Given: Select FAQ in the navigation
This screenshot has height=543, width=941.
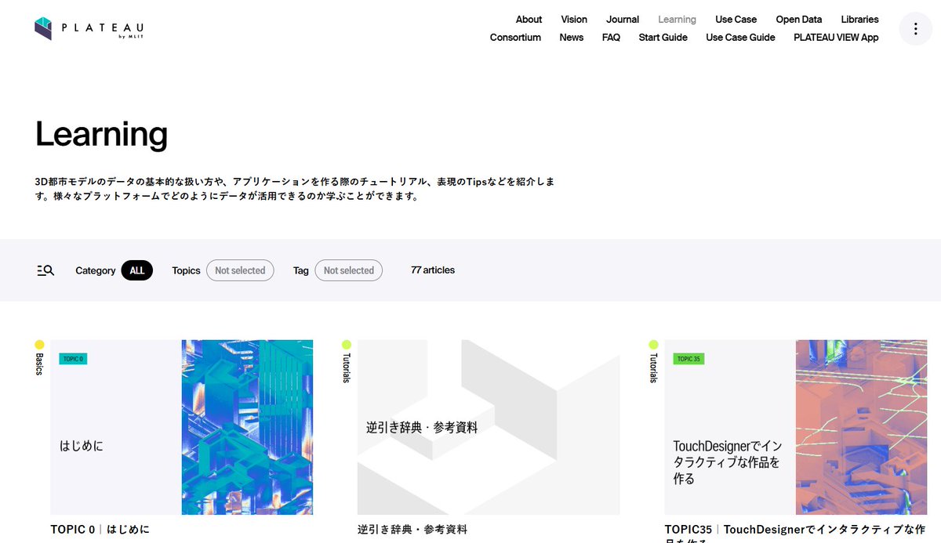Looking at the screenshot, I should point(611,37).
